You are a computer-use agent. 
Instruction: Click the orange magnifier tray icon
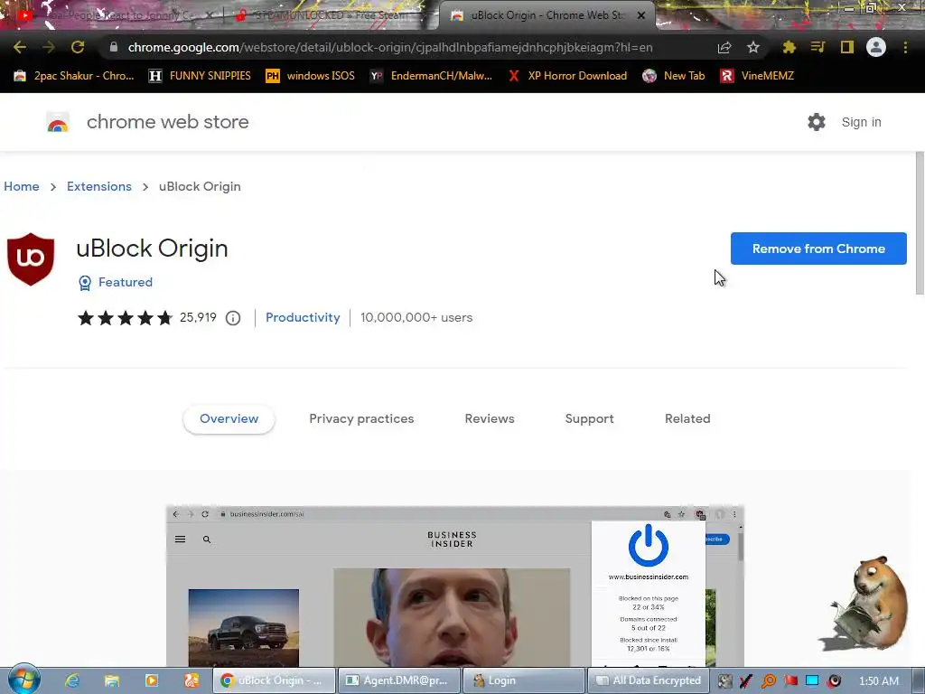[769, 681]
